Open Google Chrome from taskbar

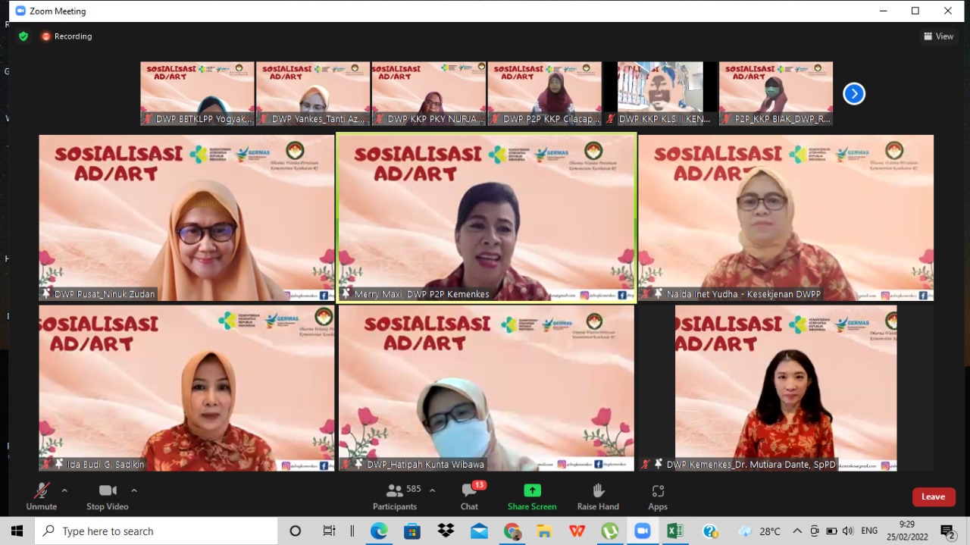pos(512,531)
